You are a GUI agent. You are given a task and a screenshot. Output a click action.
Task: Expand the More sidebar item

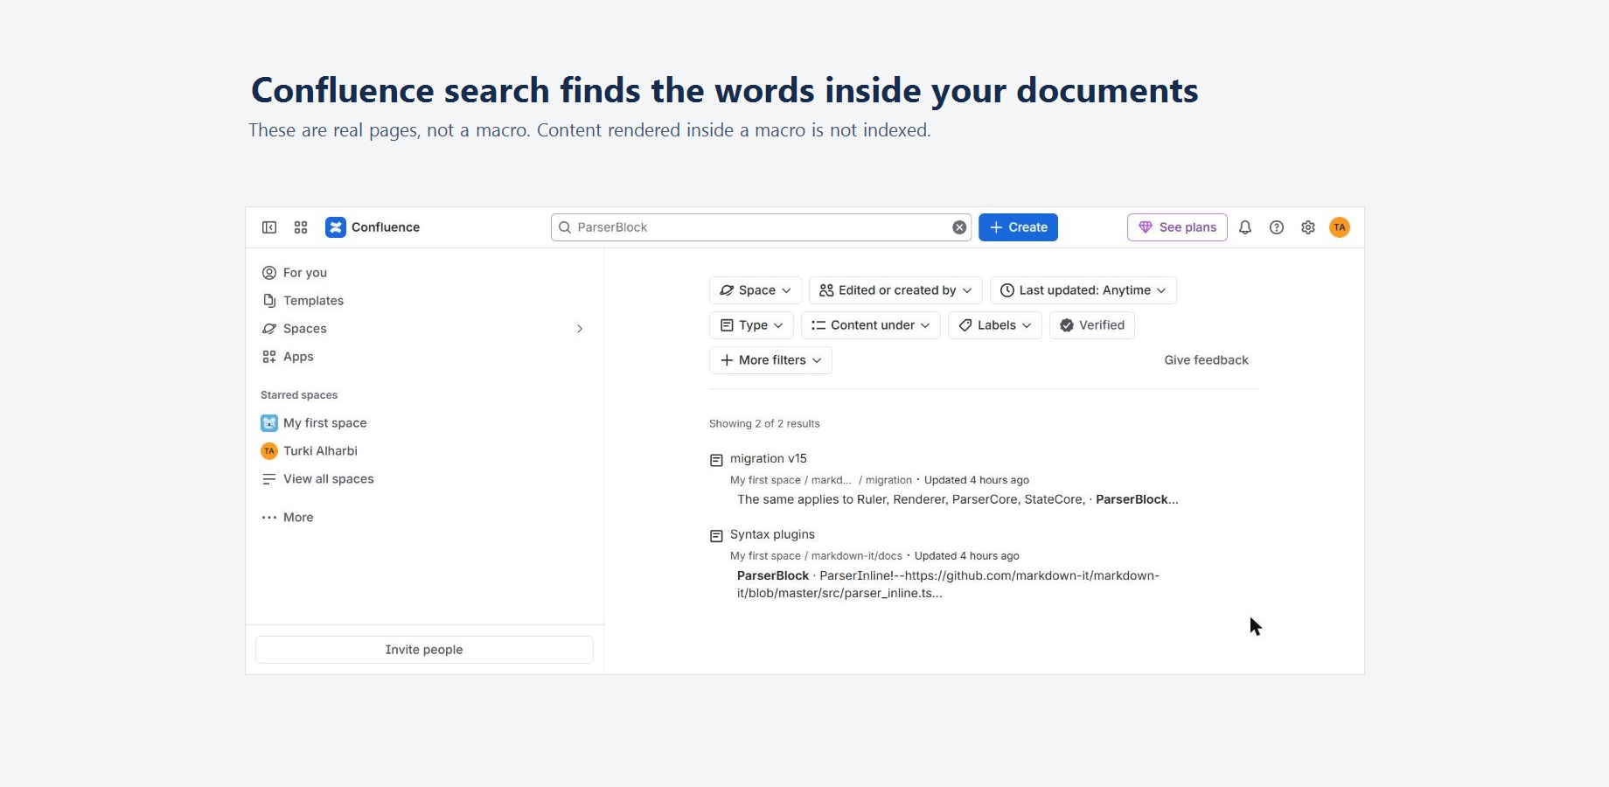298,518
